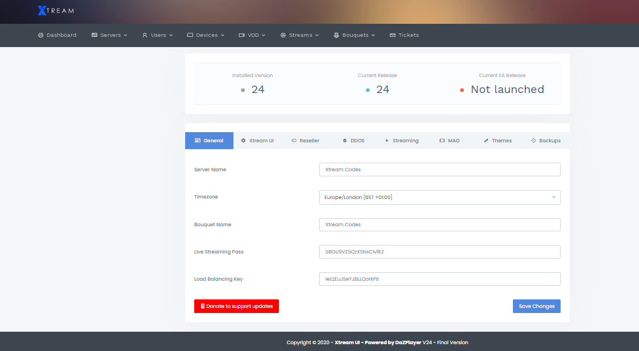Click the 'Load Balancing Key' label
This screenshot has width=639, height=351.
point(218,279)
